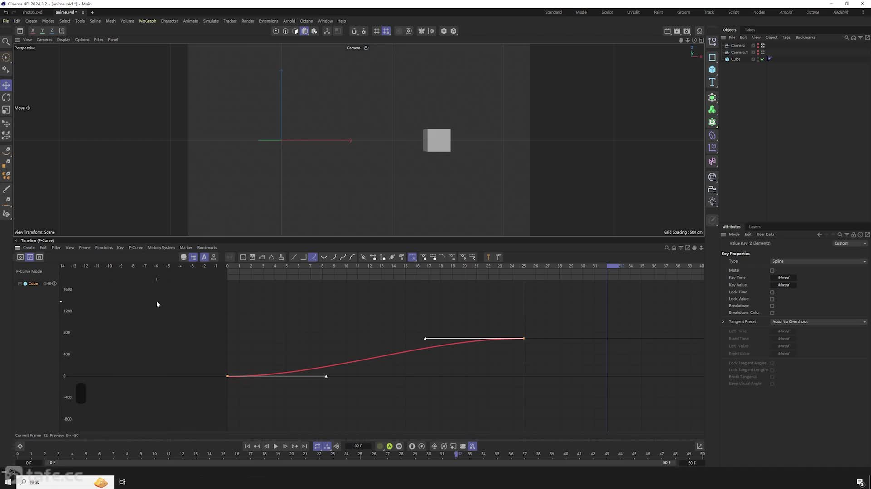Add a Light object from palette
Image resolution: width=871 pixels, height=489 pixels.
tap(712, 202)
